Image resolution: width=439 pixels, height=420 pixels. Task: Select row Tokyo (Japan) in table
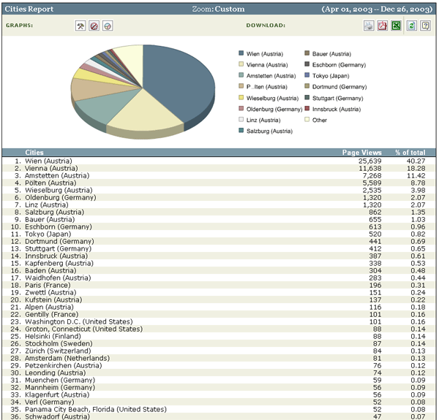(219, 234)
